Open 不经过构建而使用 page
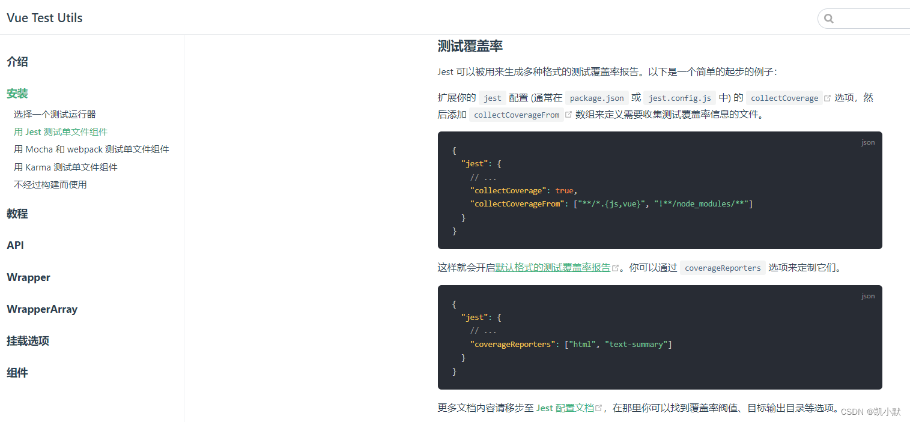Viewport: 910px width, 422px height. pos(50,184)
